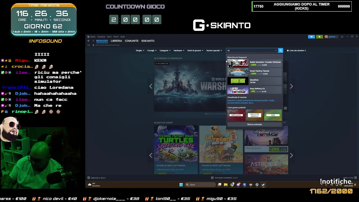Open Task View in the taskbar
359x202 pixels.
tap(220, 185)
